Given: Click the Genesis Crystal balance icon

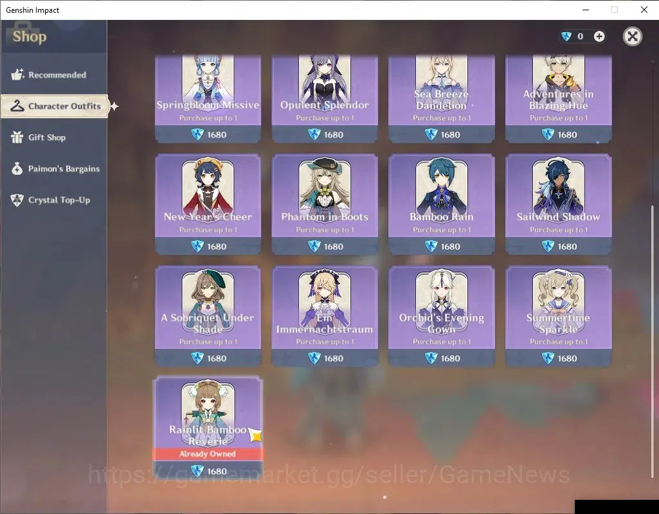Looking at the screenshot, I should [x=566, y=37].
